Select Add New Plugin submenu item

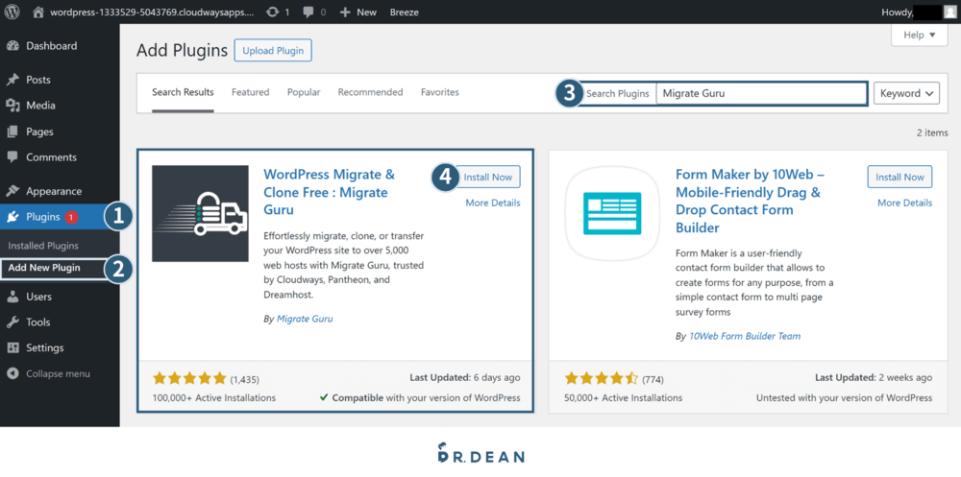pyautogui.click(x=44, y=268)
